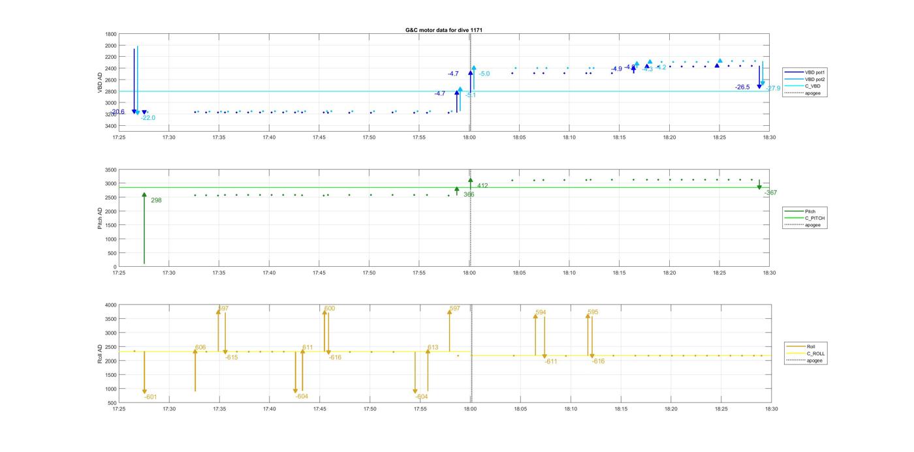Click the '611' roll data label

coord(307,348)
